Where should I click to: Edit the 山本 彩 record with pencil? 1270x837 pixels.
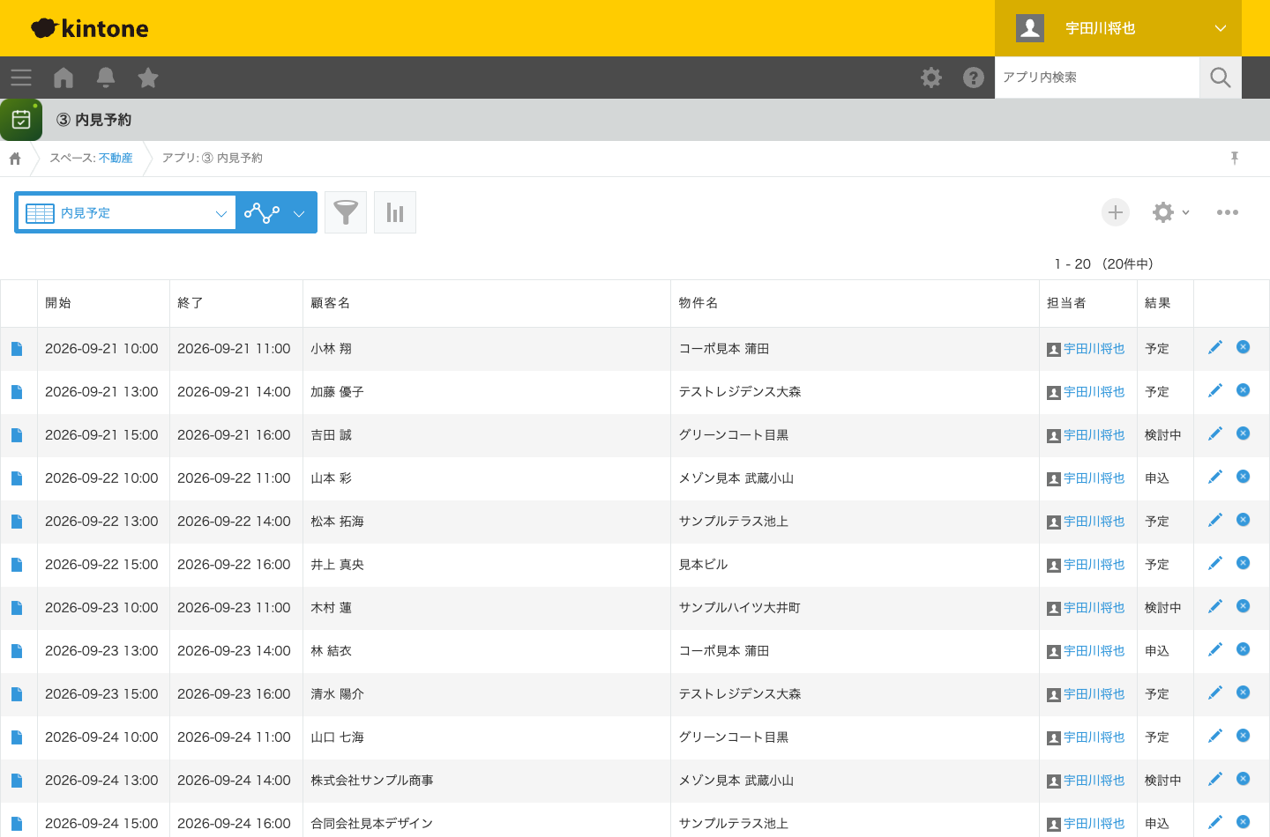(1215, 477)
